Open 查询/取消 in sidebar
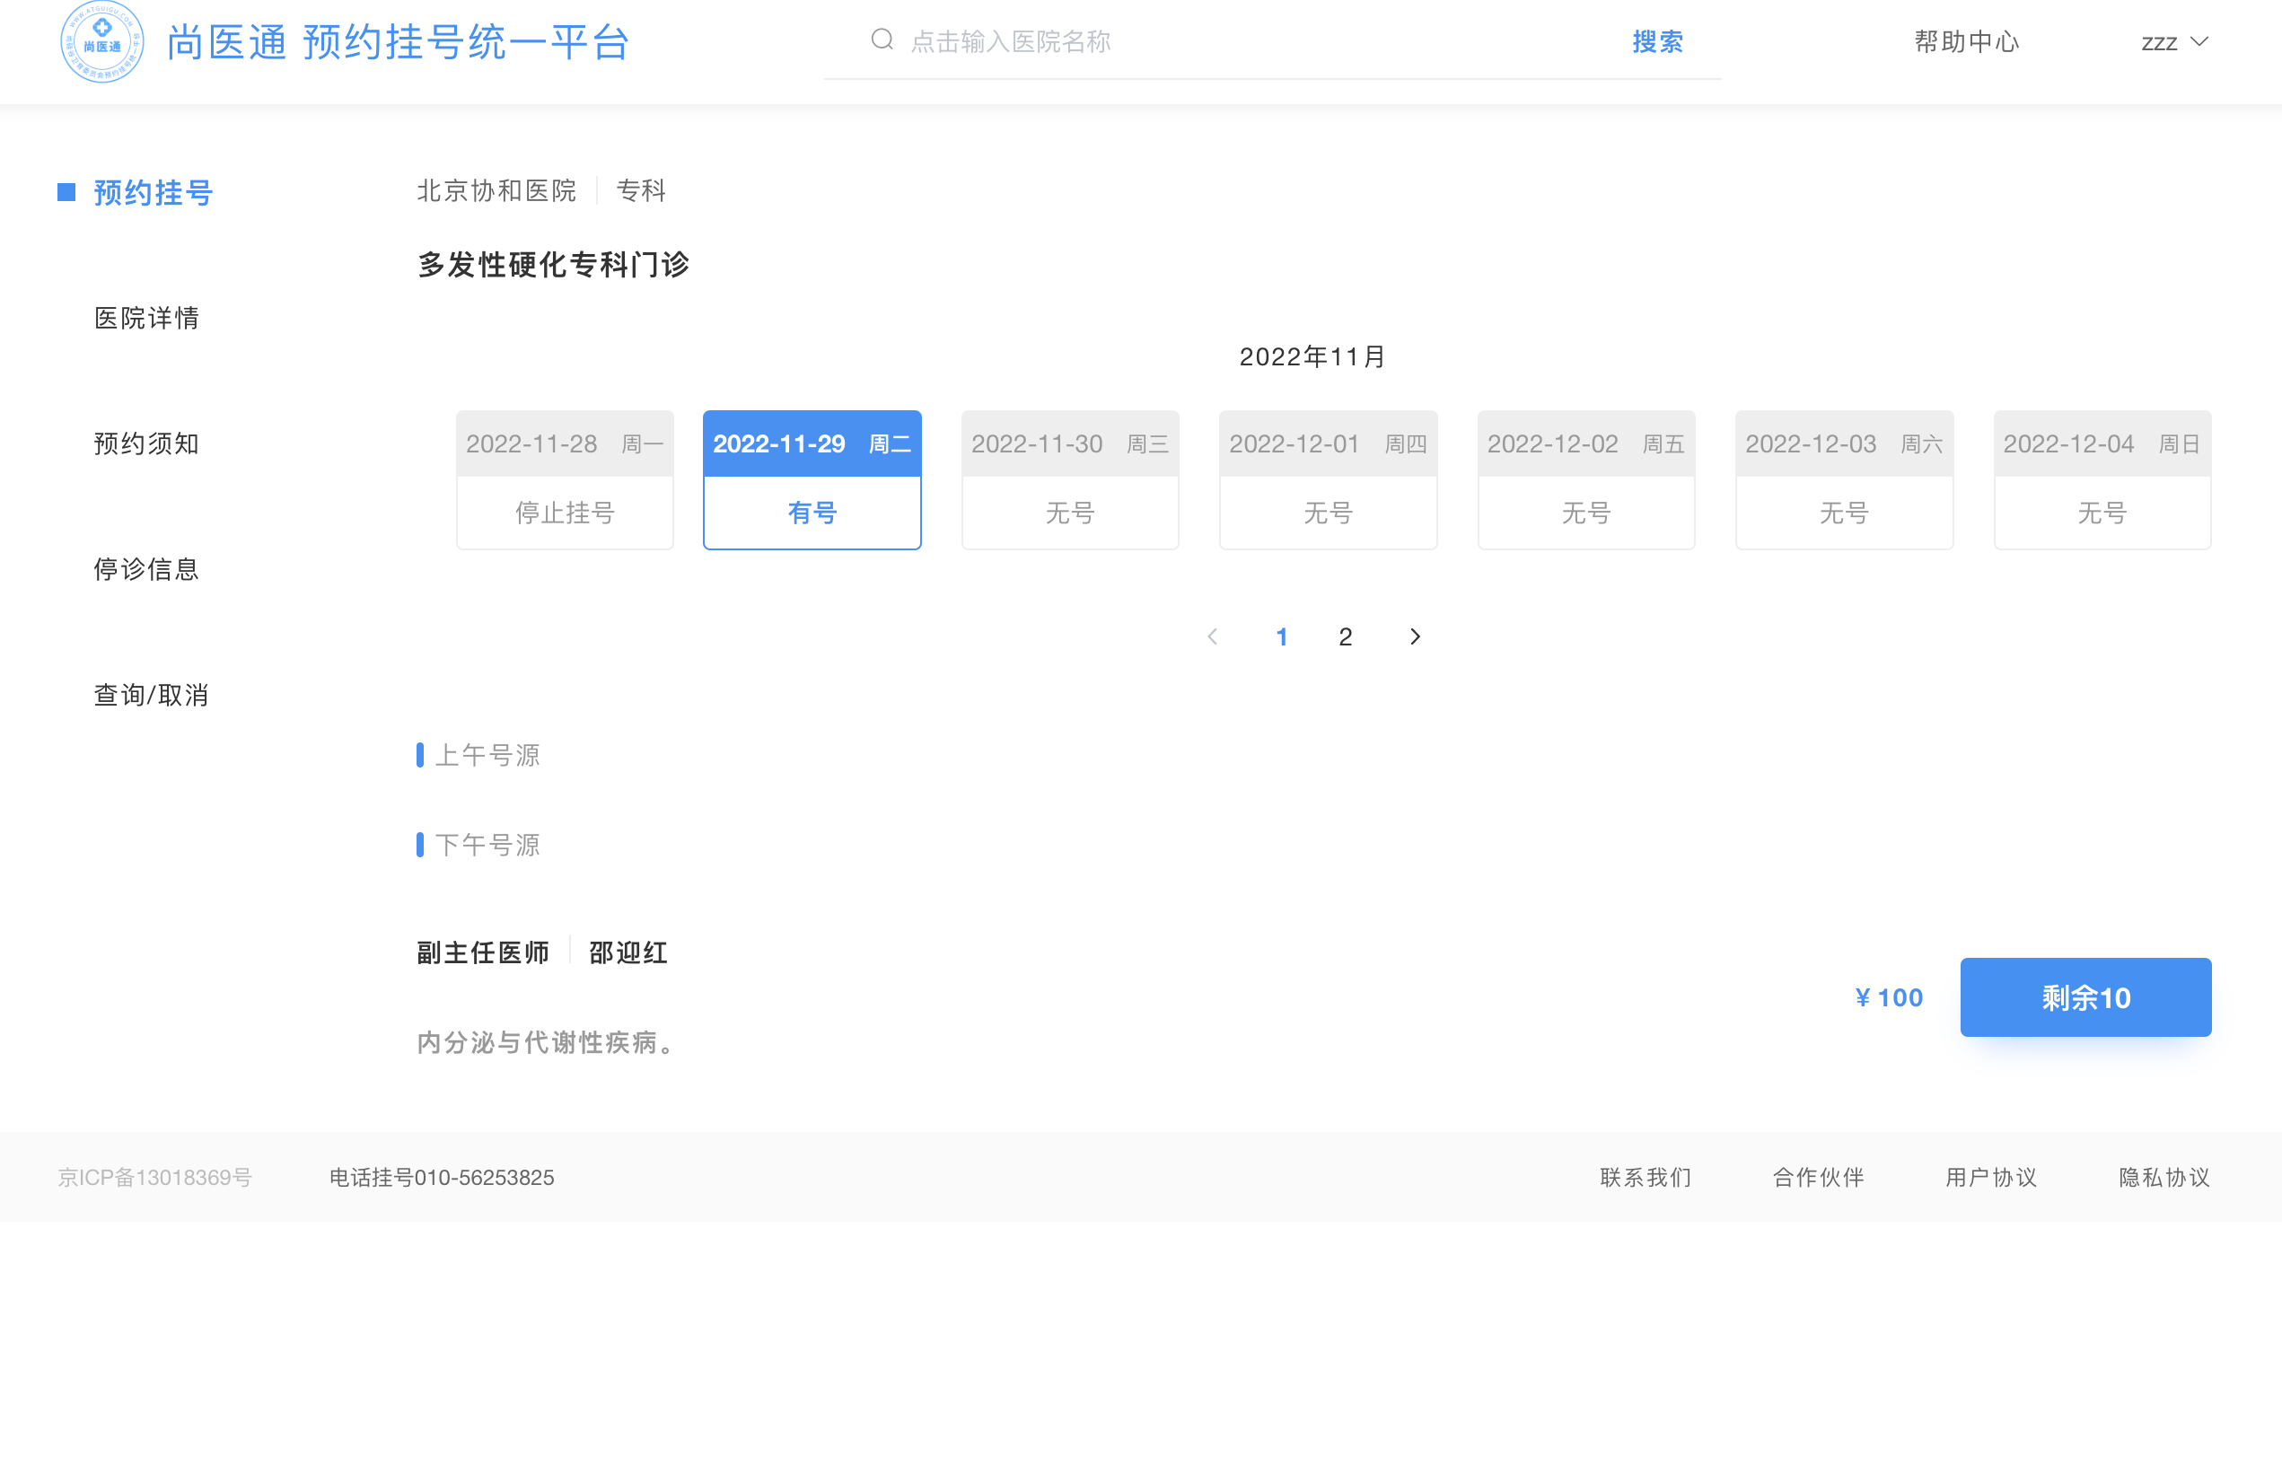Viewport: 2282px width, 1474px height. (151, 695)
